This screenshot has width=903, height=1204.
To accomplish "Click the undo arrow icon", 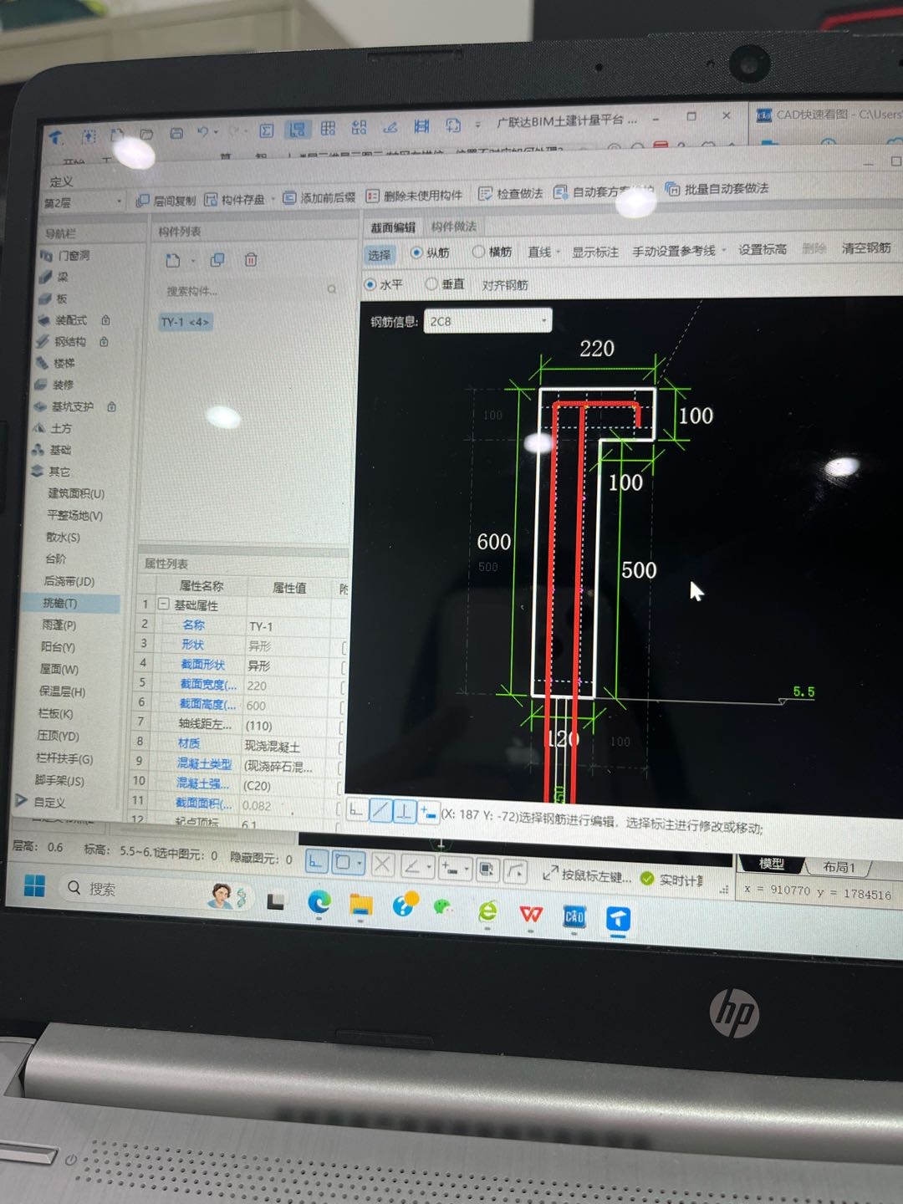I will point(203,132).
